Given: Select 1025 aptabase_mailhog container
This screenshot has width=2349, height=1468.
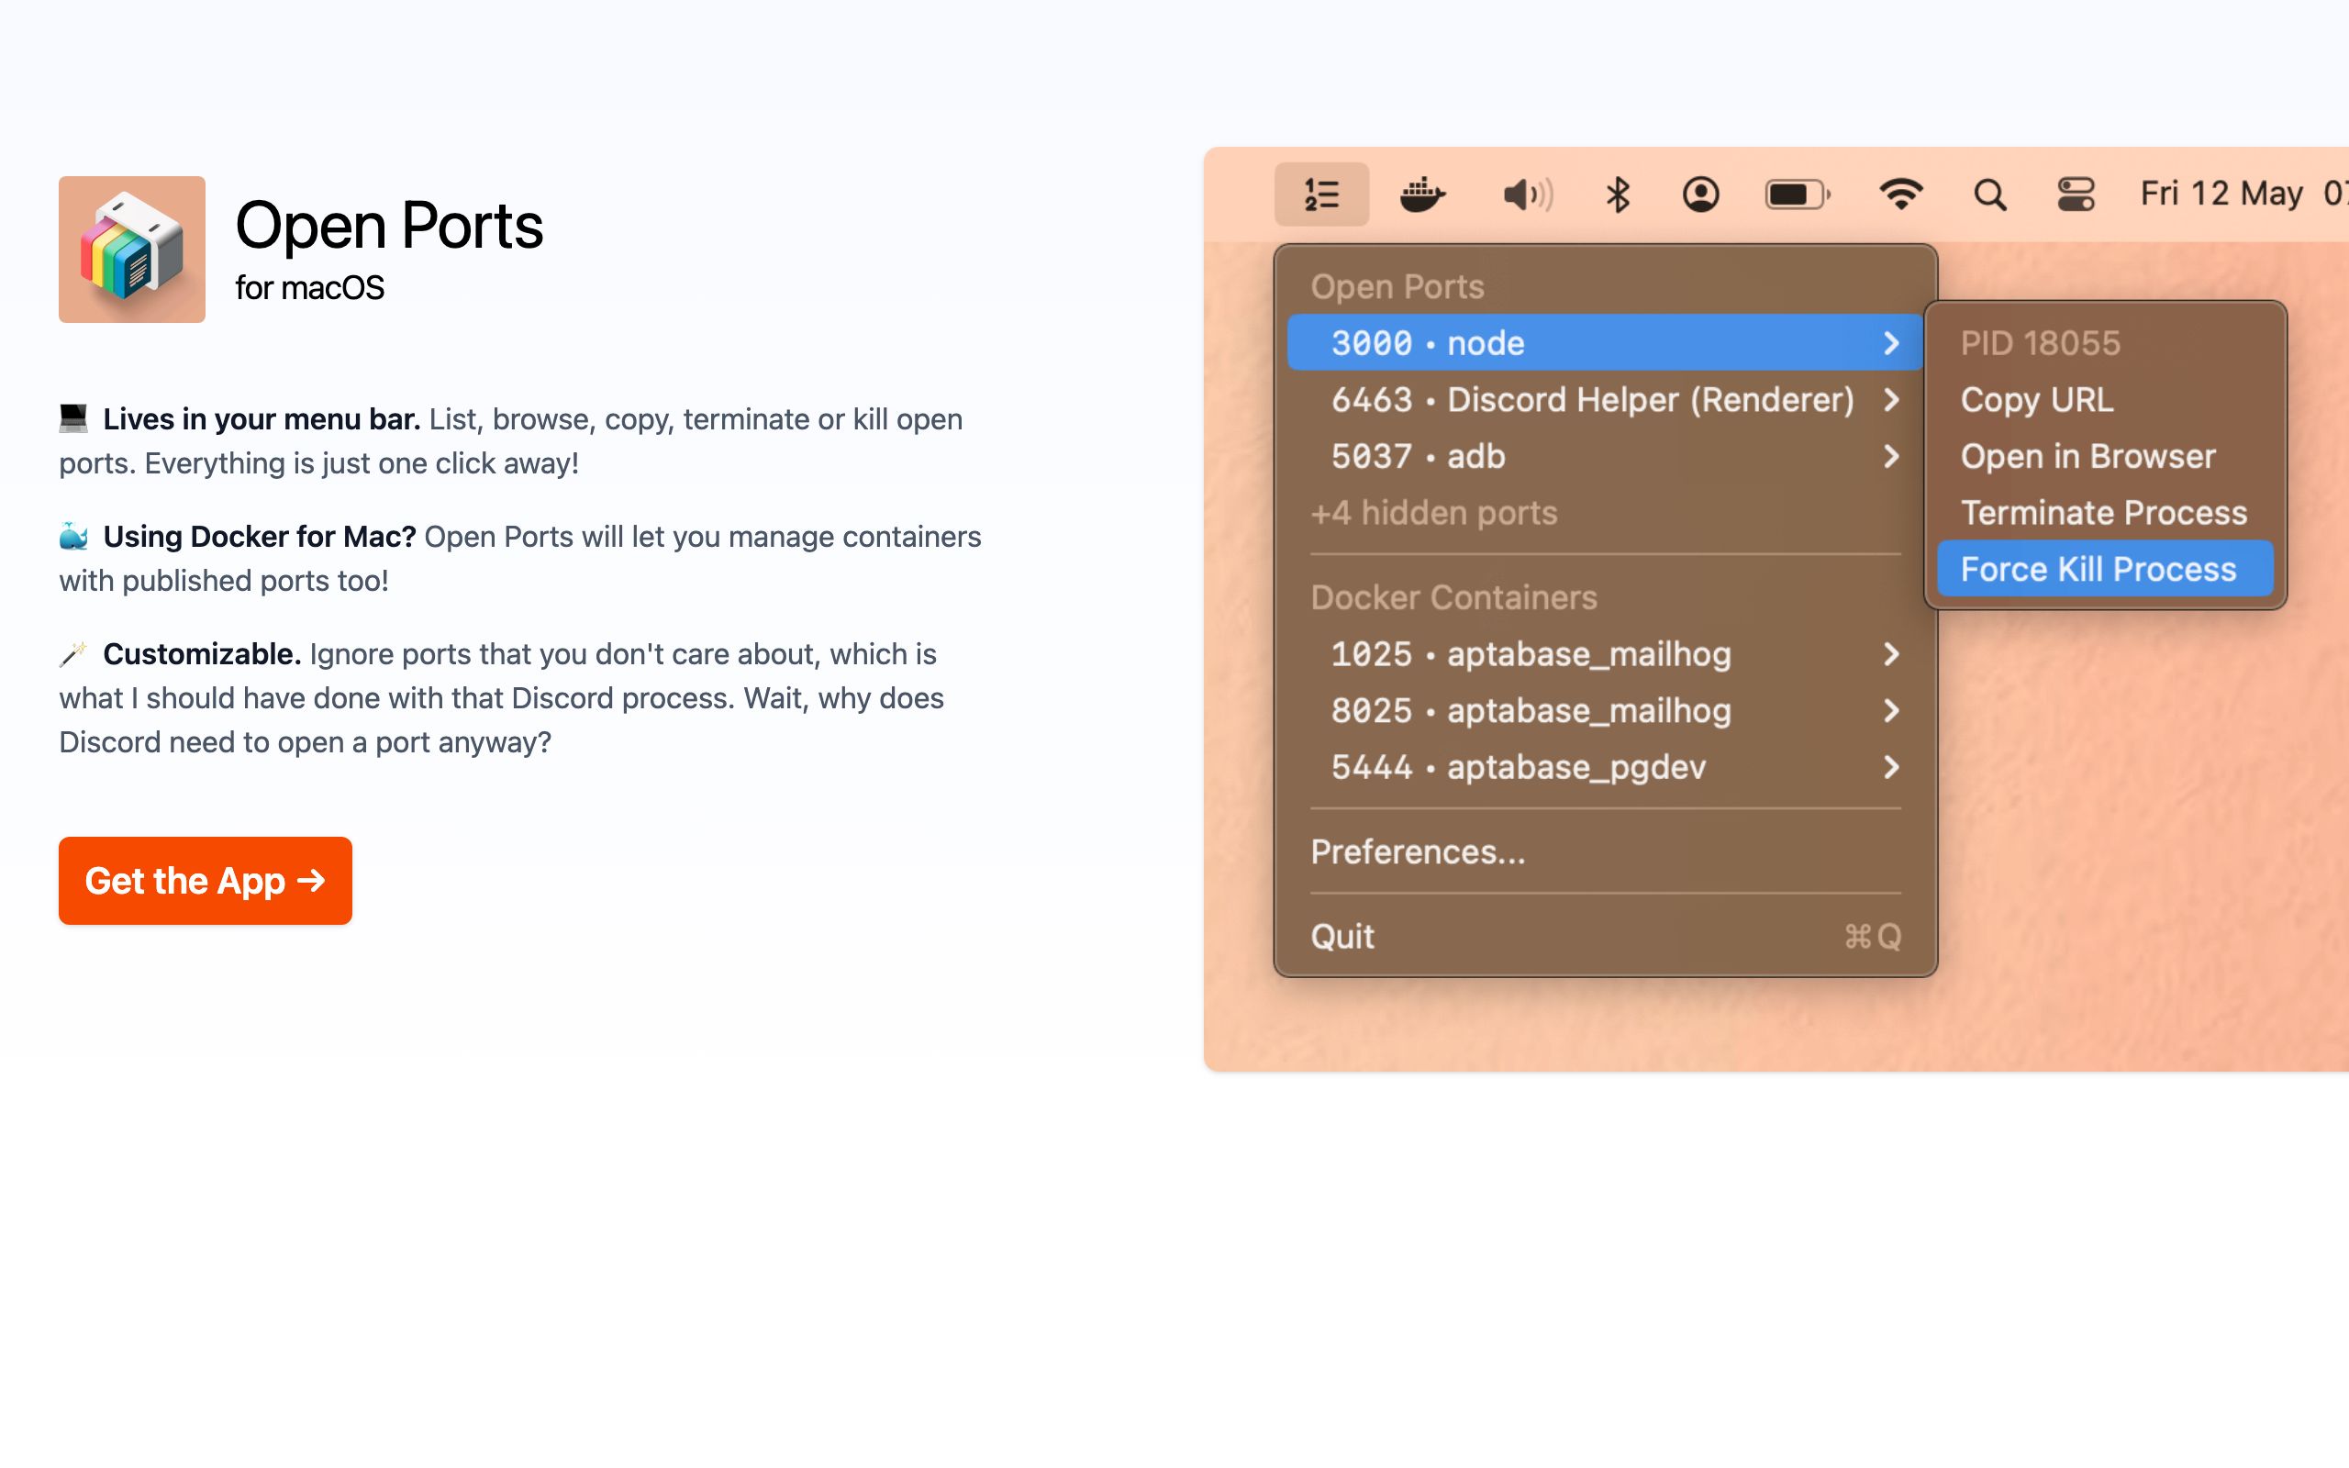Looking at the screenshot, I should [x=1604, y=653].
